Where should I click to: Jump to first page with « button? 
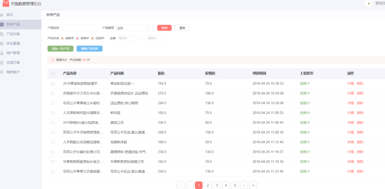point(181,185)
